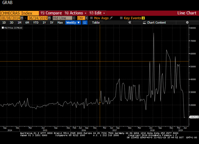
Task: Open the CNY currency dropdown
Action: [x=82, y=18]
